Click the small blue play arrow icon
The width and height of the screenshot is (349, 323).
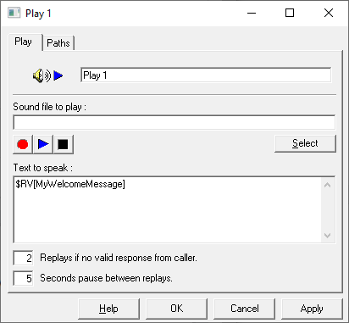coord(58,75)
